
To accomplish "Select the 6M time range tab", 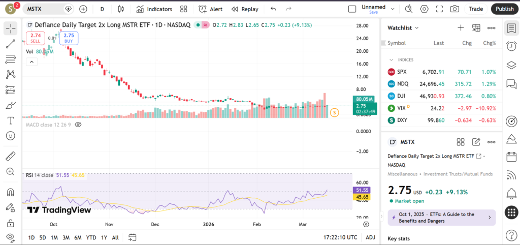I will (x=78, y=237).
